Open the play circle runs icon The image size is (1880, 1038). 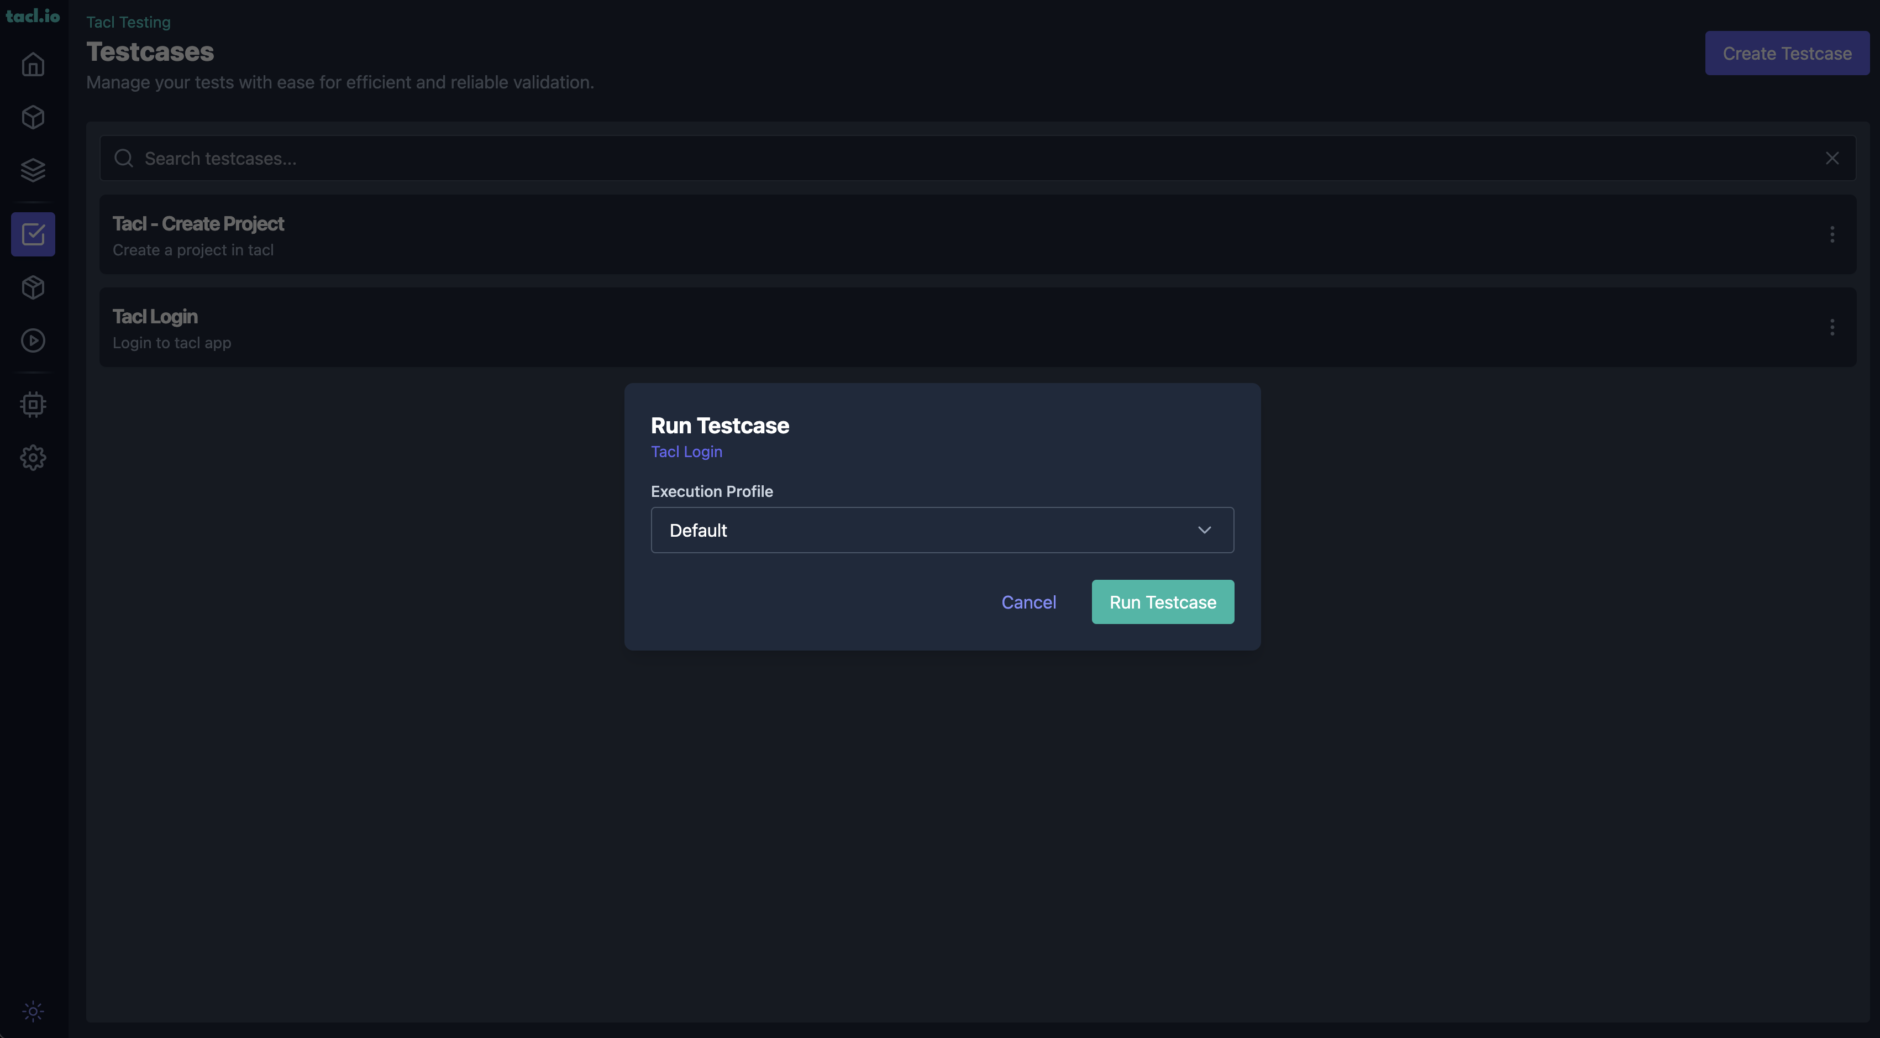(x=33, y=340)
